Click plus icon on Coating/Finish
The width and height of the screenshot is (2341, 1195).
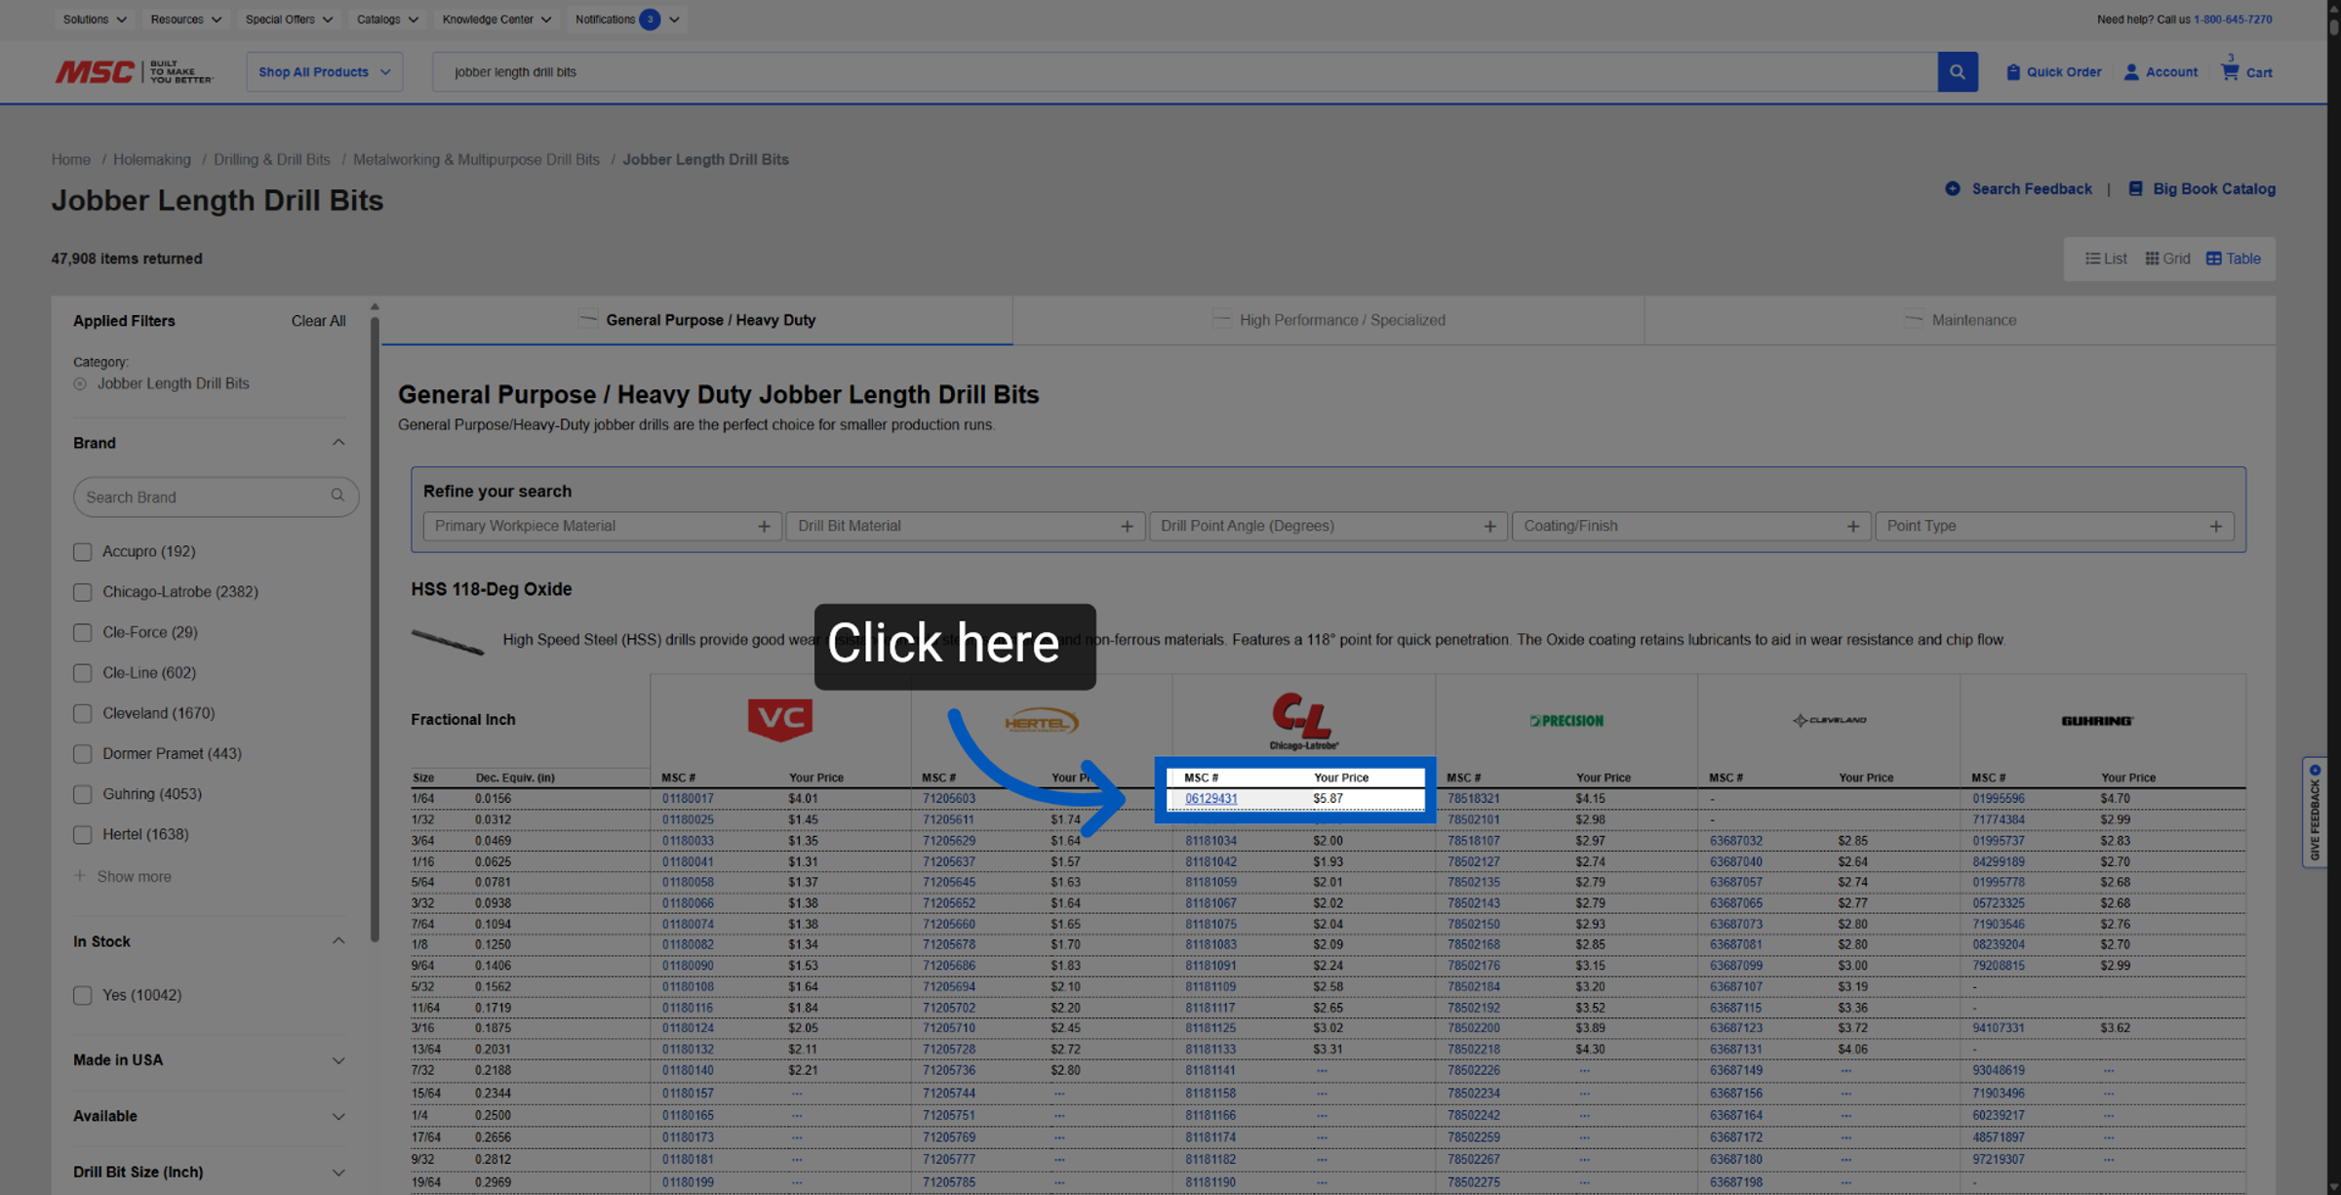pos(1852,526)
